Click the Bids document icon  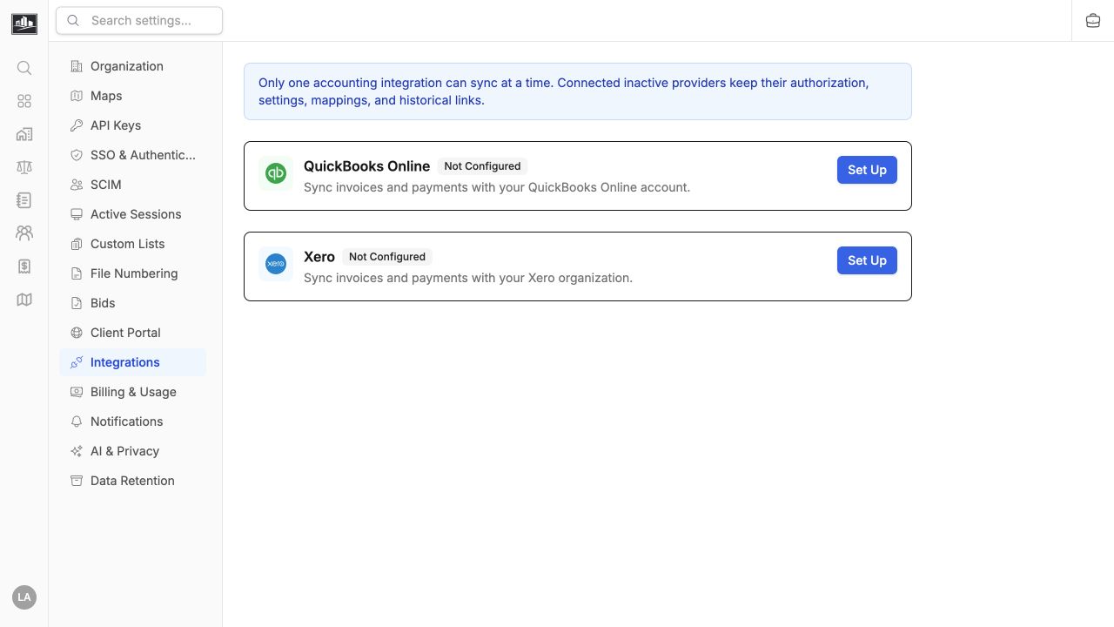click(77, 303)
